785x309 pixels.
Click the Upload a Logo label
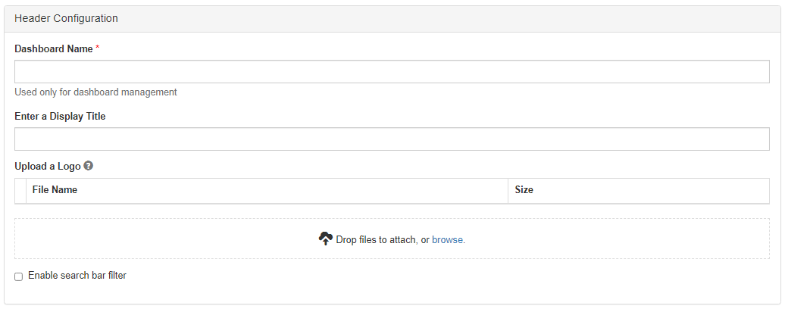(x=47, y=166)
